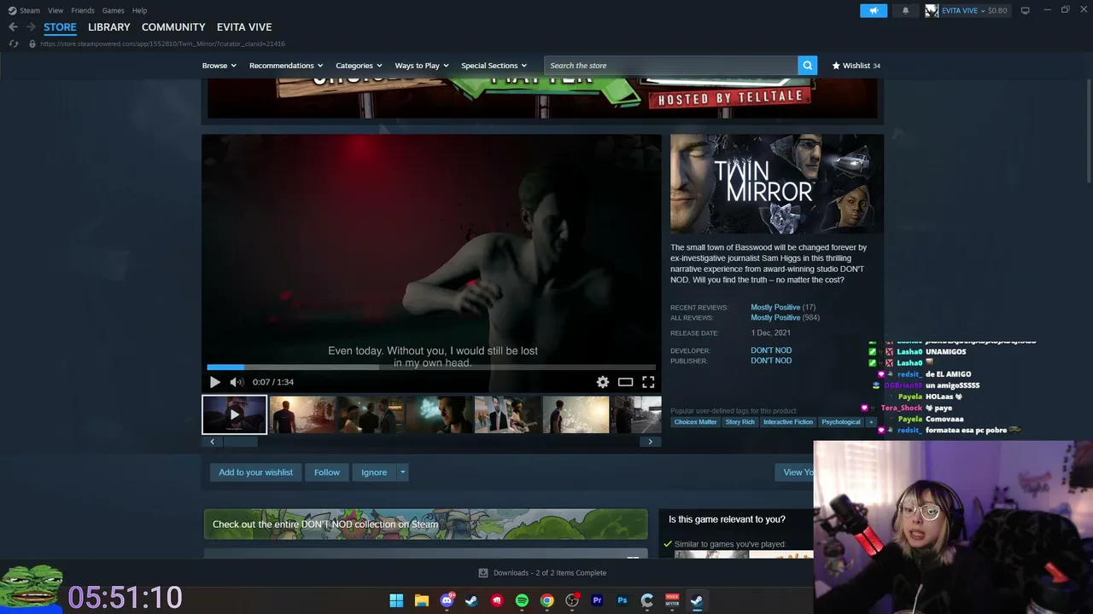Image resolution: width=1093 pixels, height=614 pixels.
Task: Open Spotify from the taskbar
Action: pyautogui.click(x=522, y=600)
